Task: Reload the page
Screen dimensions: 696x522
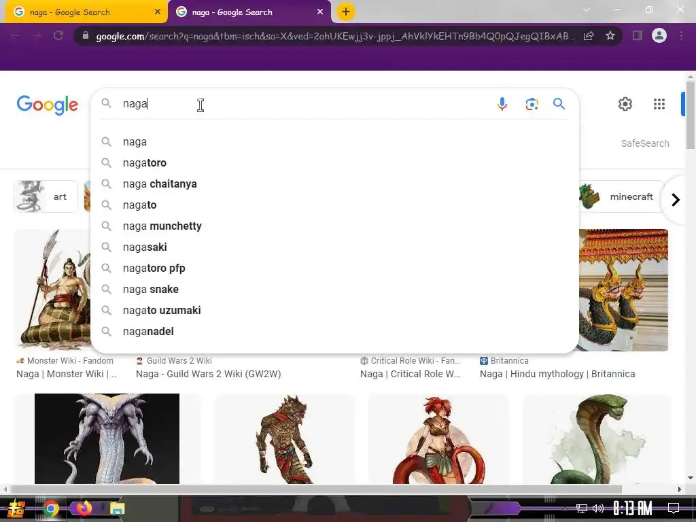Action: click(x=58, y=35)
